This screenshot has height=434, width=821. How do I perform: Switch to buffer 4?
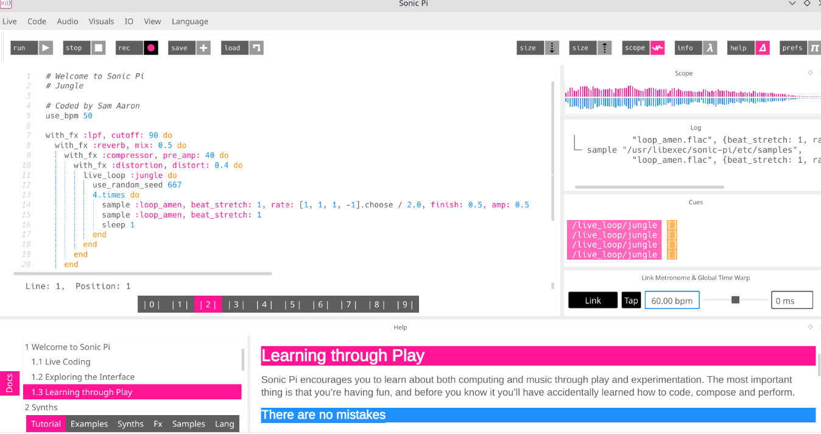click(x=264, y=305)
